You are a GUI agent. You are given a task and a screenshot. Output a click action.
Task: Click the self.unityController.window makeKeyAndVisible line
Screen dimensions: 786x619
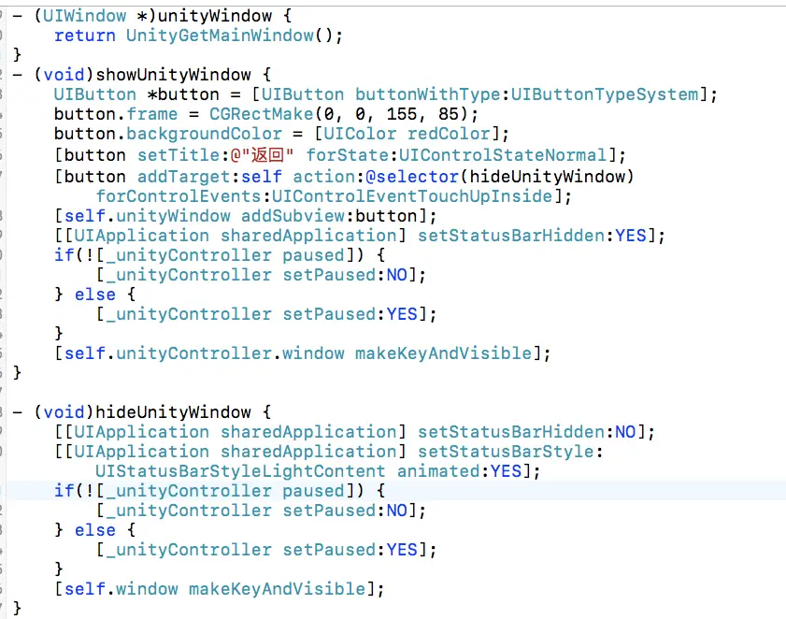tap(302, 353)
